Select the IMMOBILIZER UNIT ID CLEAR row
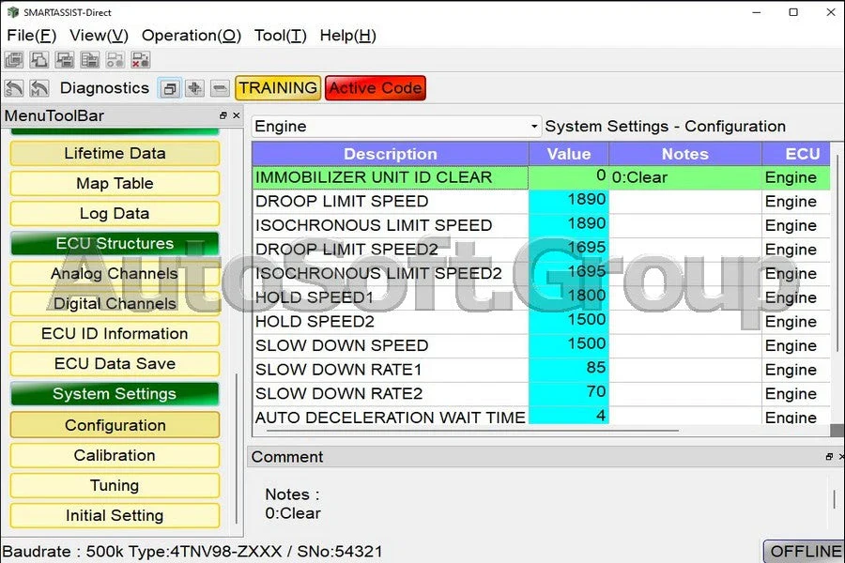This screenshot has height=563, width=845. [x=541, y=177]
